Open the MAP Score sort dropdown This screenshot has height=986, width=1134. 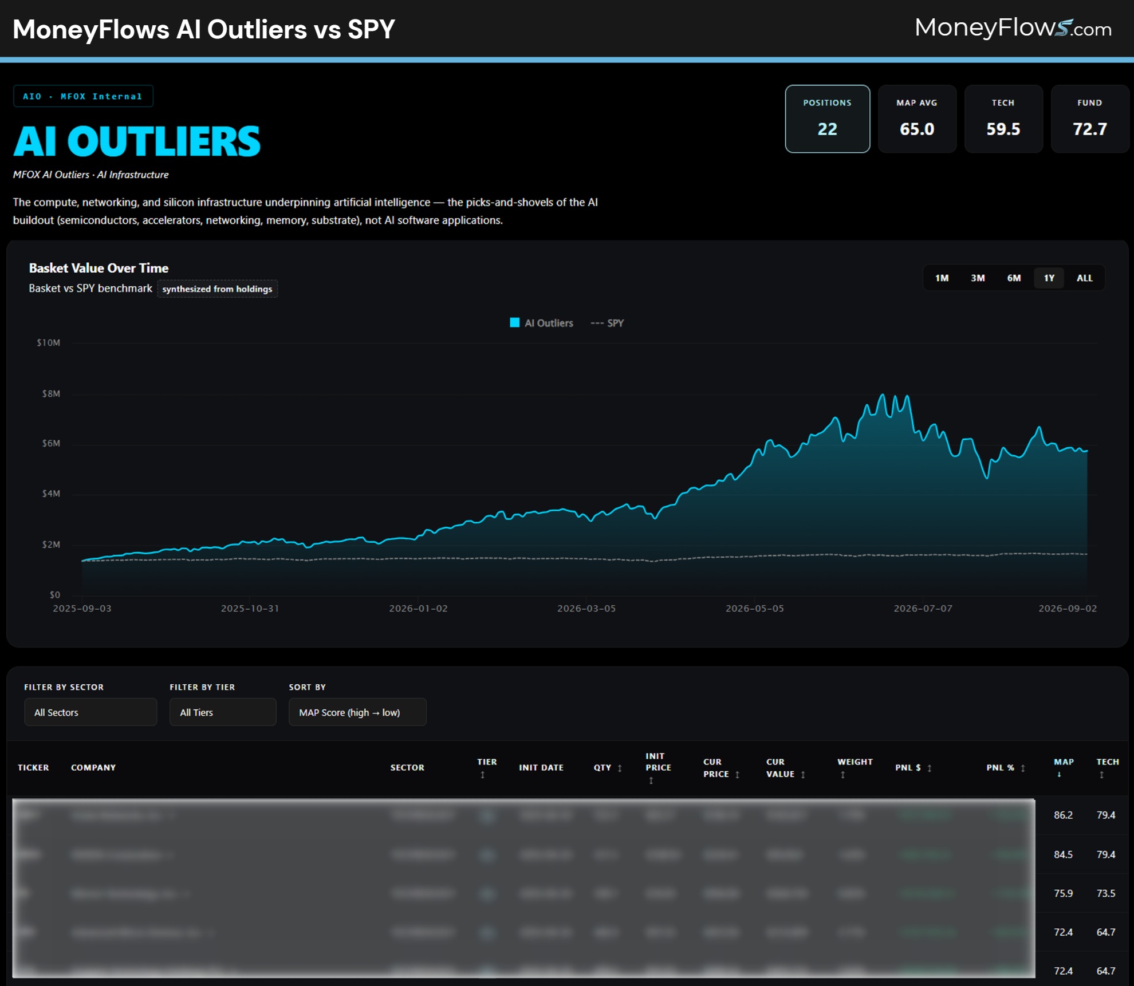[x=357, y=712]
